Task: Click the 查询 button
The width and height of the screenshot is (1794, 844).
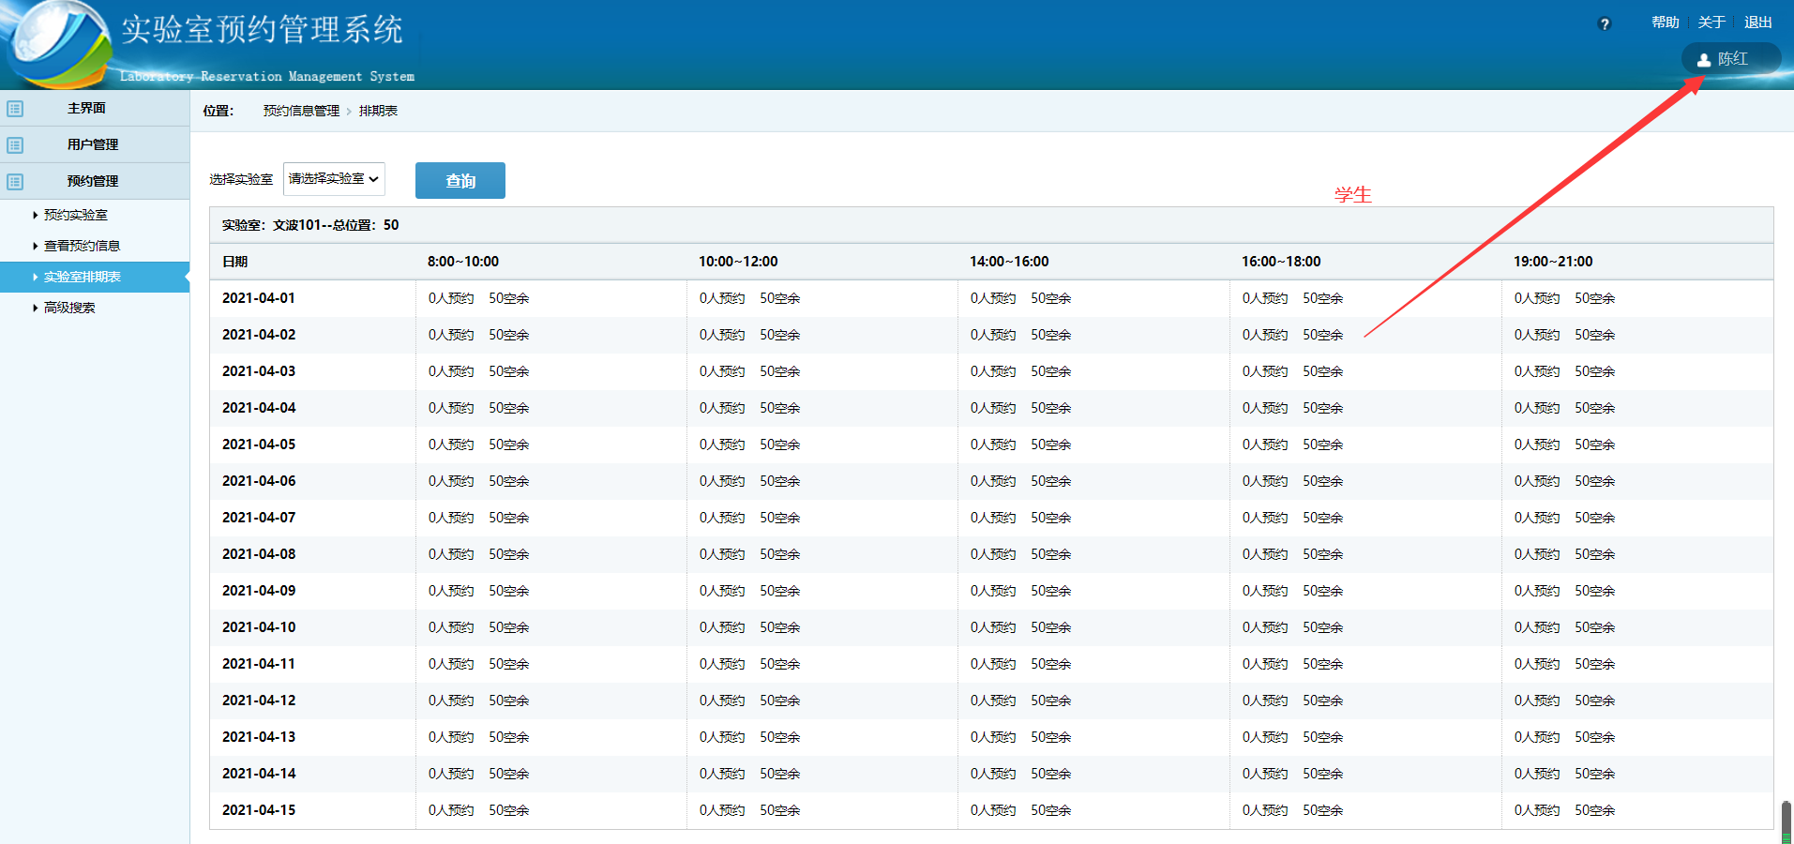Action: point(460,180)
